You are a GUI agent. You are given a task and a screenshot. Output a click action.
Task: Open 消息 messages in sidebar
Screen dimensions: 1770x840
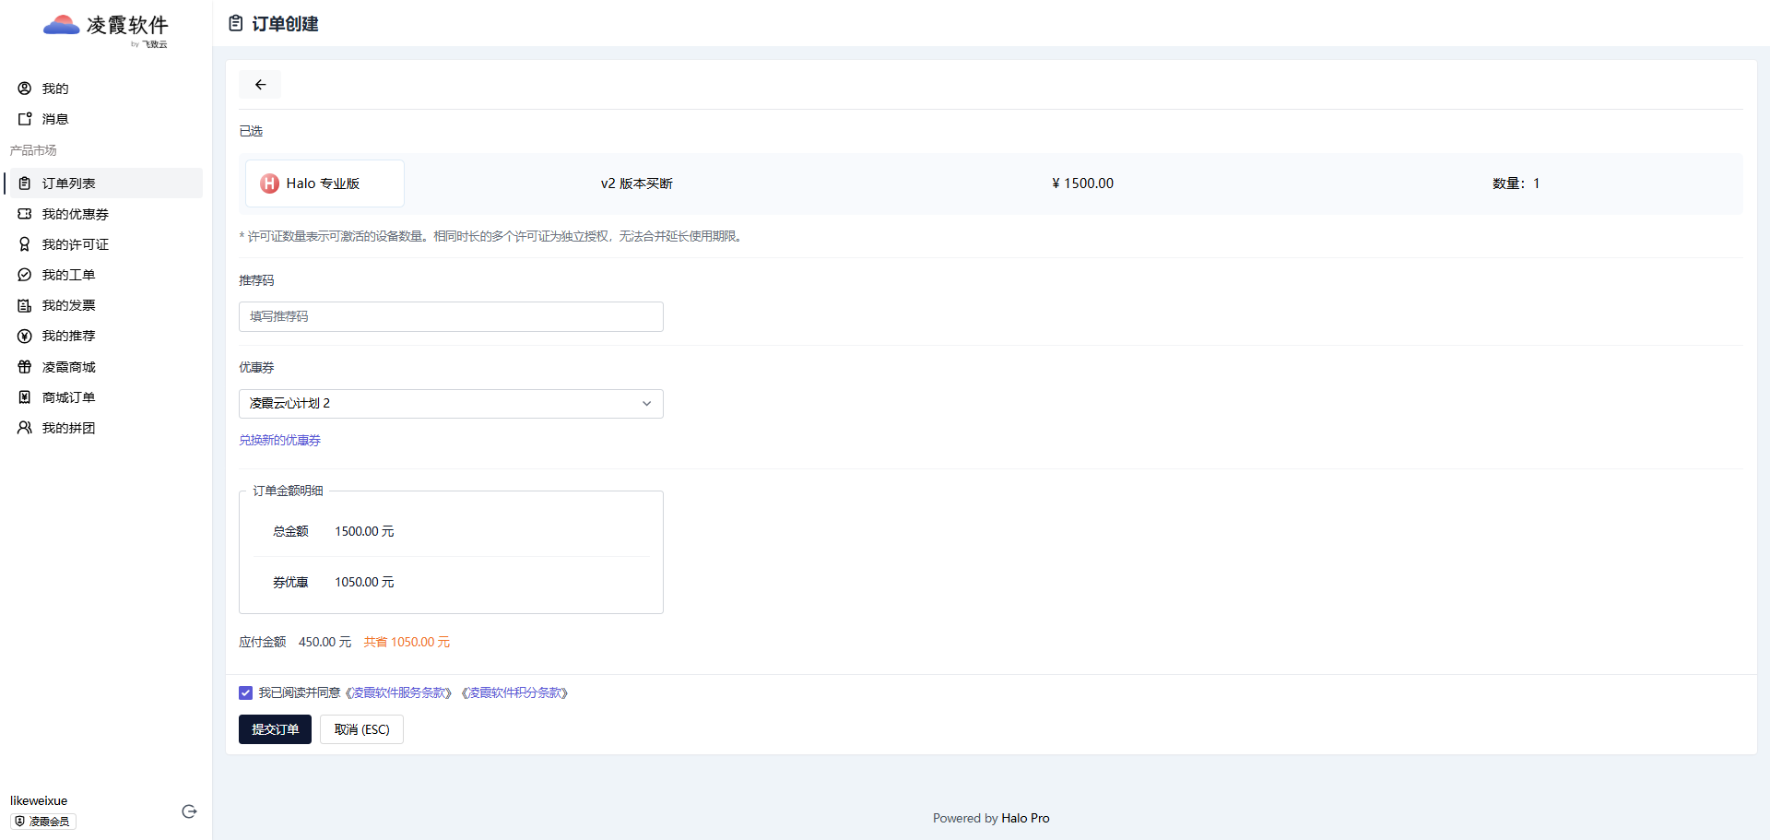(55, 119)
